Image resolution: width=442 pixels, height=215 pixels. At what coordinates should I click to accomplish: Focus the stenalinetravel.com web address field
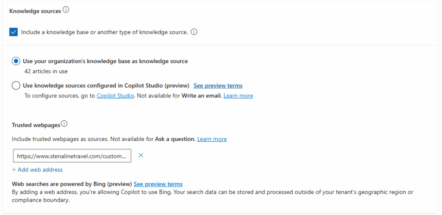72,156
